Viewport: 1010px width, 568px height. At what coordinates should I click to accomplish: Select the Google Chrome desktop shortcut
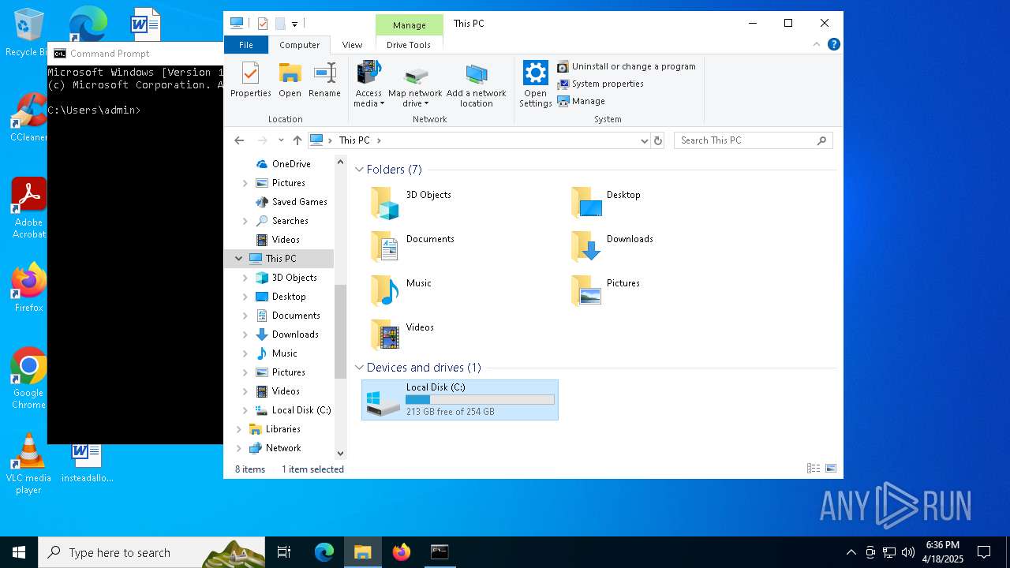point(28,379)
